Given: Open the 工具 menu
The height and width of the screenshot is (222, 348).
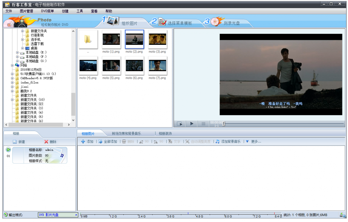Looking at the screenshot, I should point(80,11).
